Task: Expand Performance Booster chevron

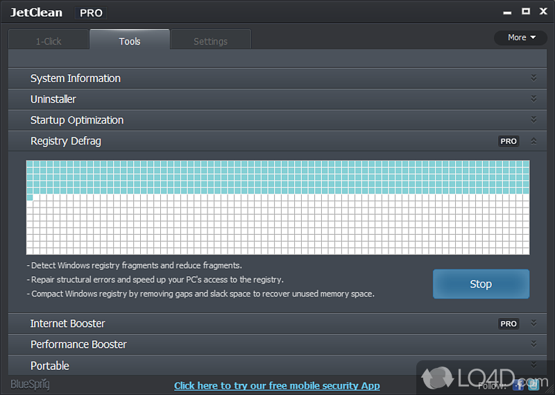Action: click(533, 344)
